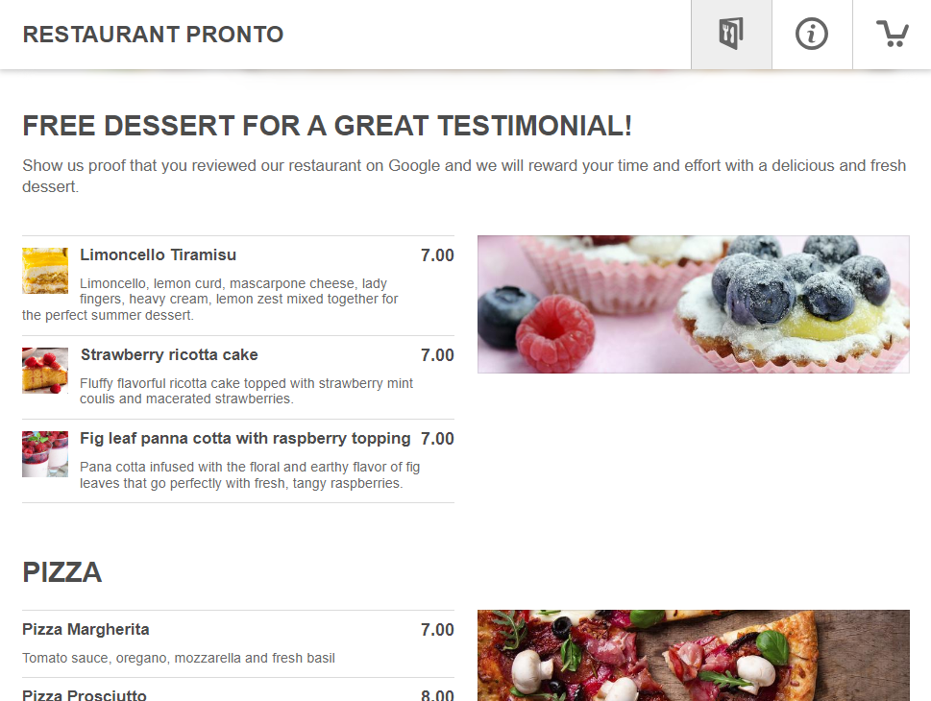Click the Limoncello Tiramisu thumbnail
The width and height of the screenshot is (931, 701).
pyautogui.click(x=45, y=271)
